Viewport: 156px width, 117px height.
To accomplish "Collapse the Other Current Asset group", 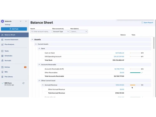I will tap(39, 80).
